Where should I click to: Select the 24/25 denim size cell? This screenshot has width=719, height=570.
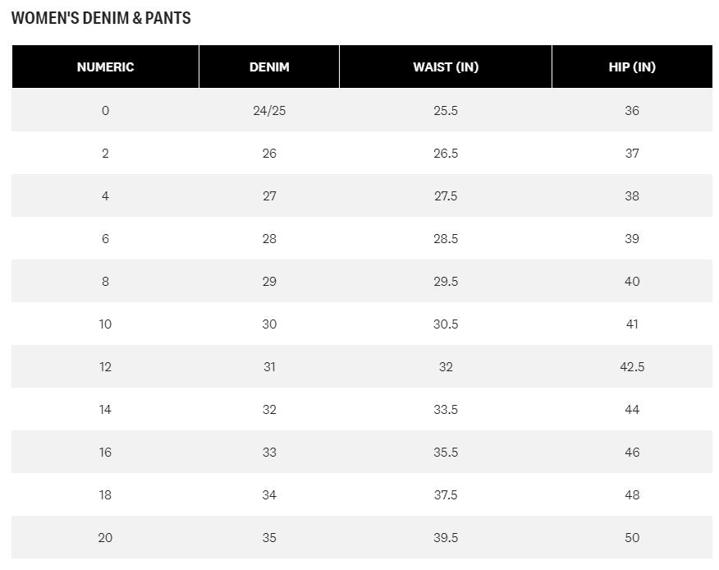pyautogui.click(x=269, y=111)
